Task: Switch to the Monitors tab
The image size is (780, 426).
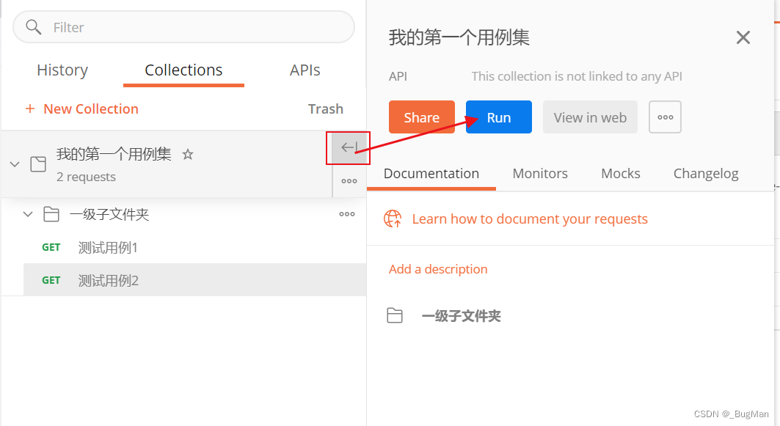Action: tap(540, 174)
